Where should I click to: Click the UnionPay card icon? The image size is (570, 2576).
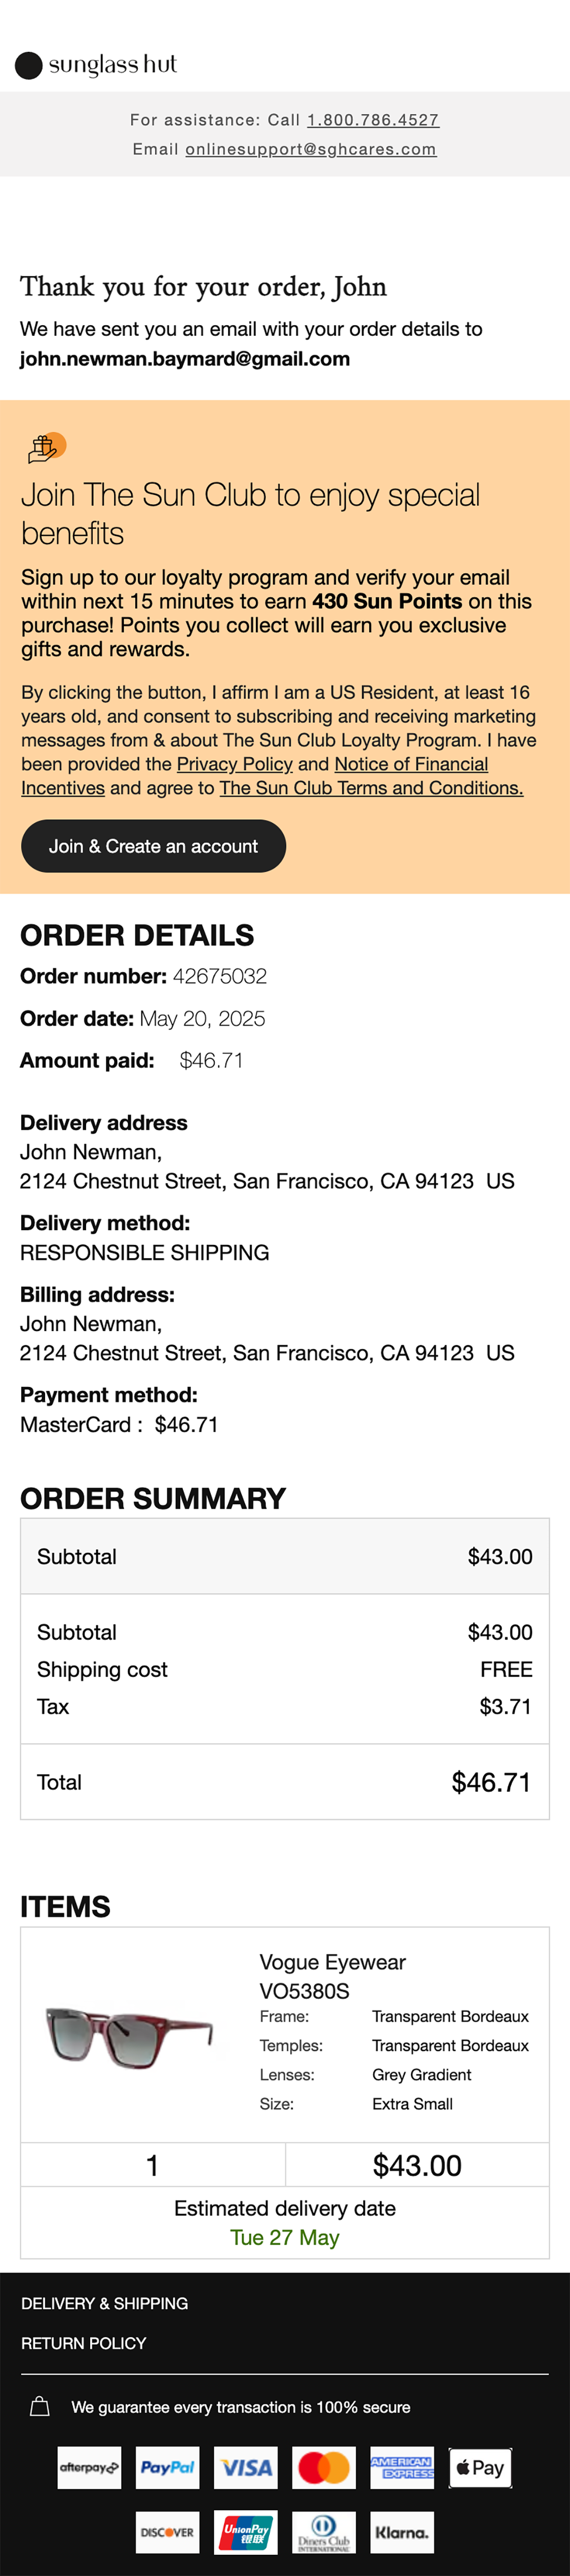pyautogui.click(x=246, y=2532)
